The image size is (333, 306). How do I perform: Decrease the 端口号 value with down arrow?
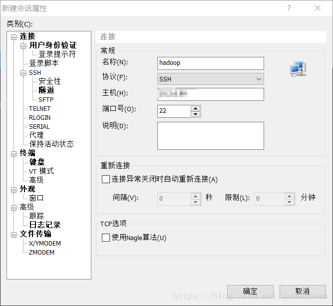(195, 114)
